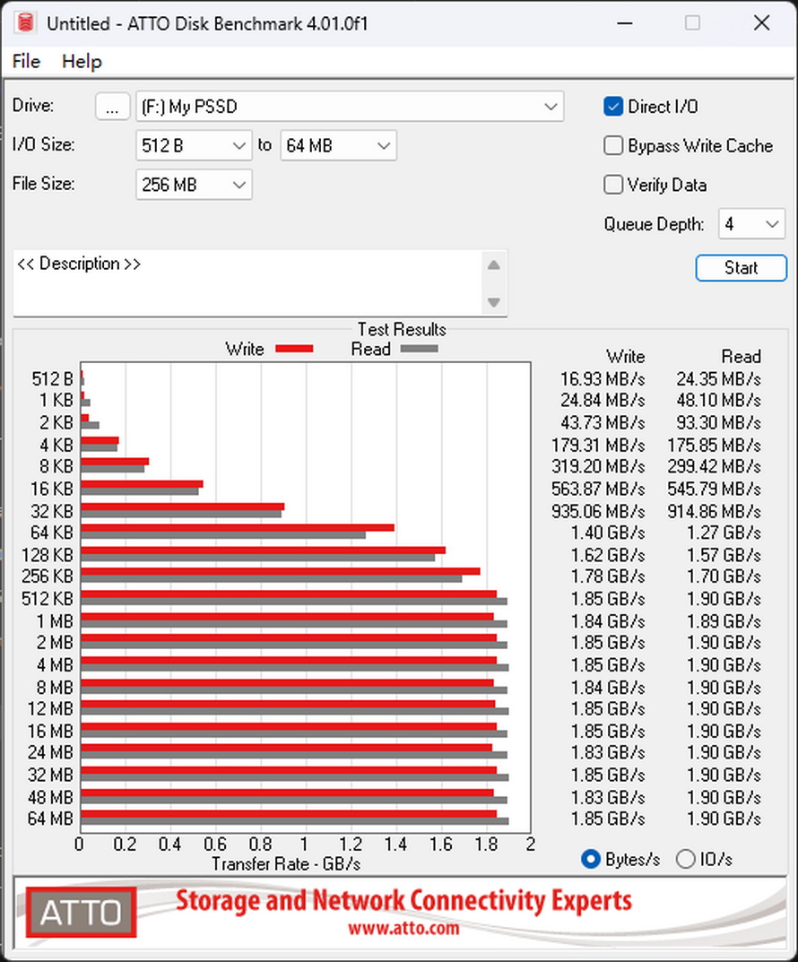Image resolution: width=798 pixels, height=962 pixels.
Task: Open the File menu
Action: pos(25,61)
